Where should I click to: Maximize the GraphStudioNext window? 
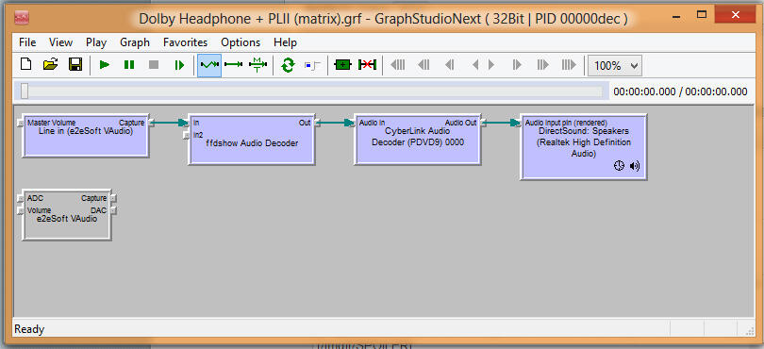(702, 15)
